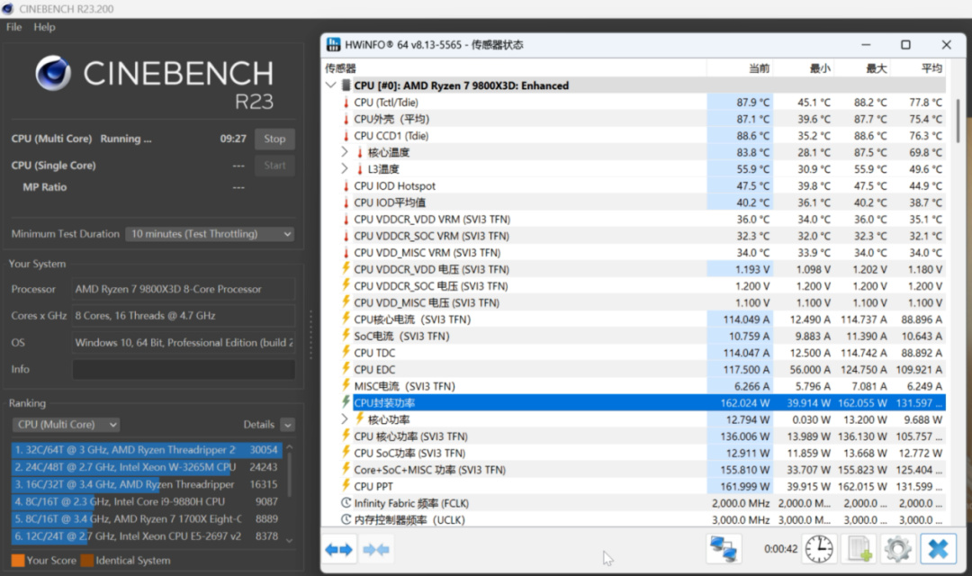Open the Help menu in Cinebench
The image size is (972, 576).
click(44, 27)
